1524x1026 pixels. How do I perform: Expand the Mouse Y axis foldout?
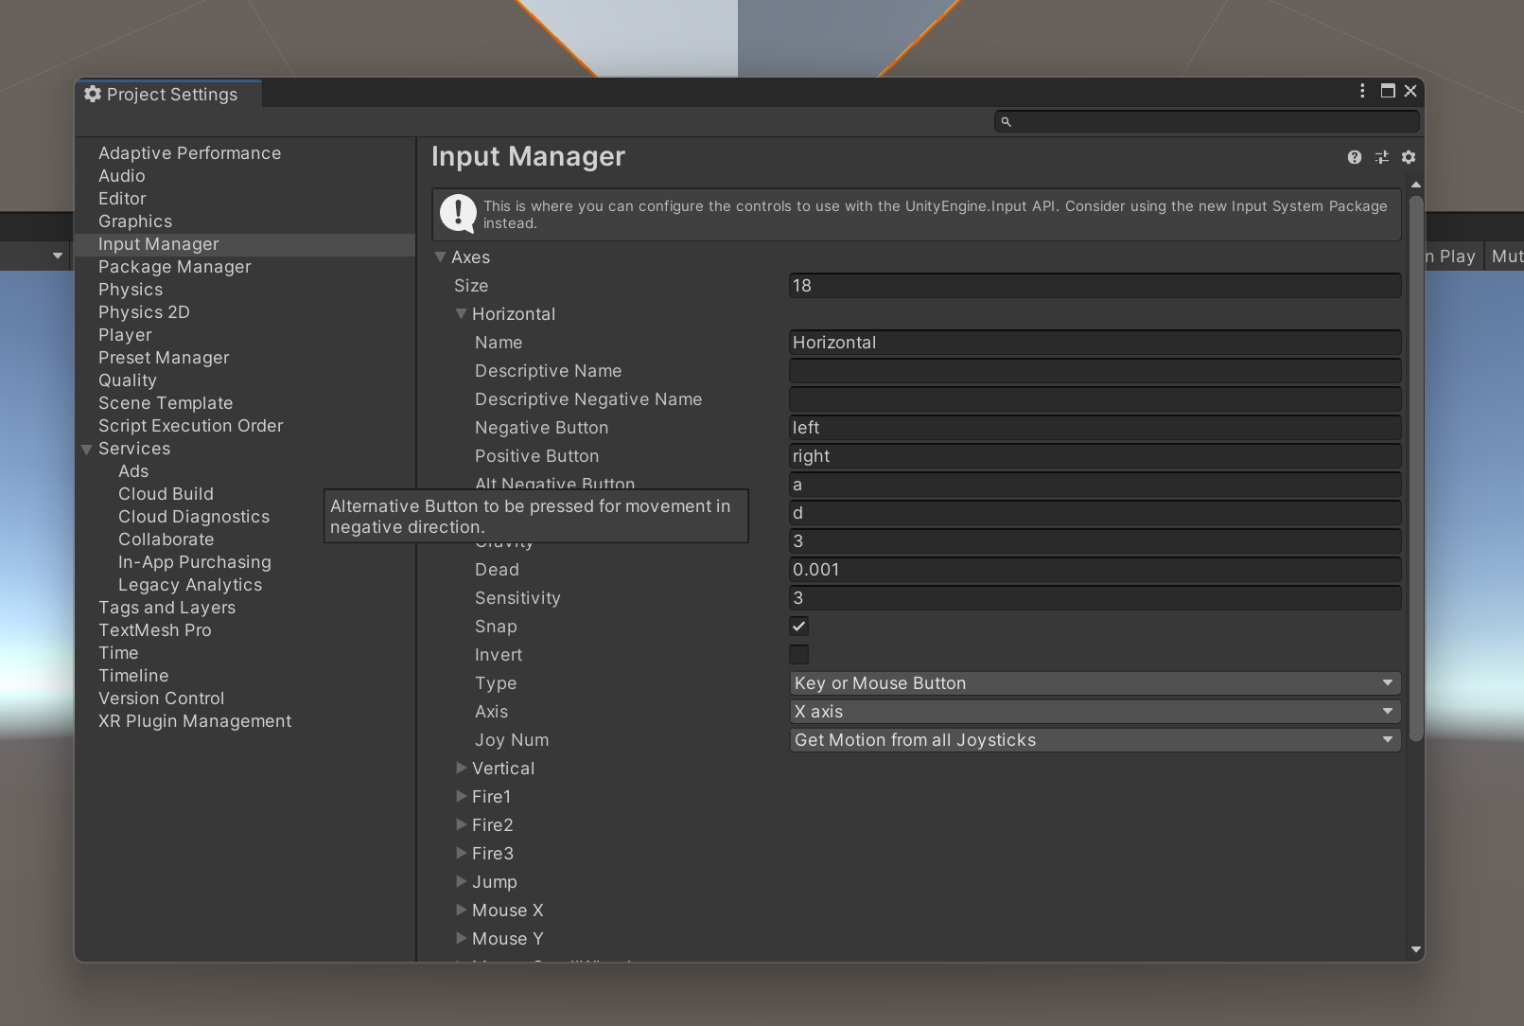462,938
